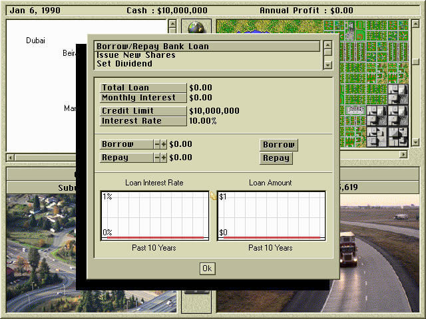The height and width of the screenshot is (319, 426).
Task: Select Dubai in the city list
Action: click(36, 41)
